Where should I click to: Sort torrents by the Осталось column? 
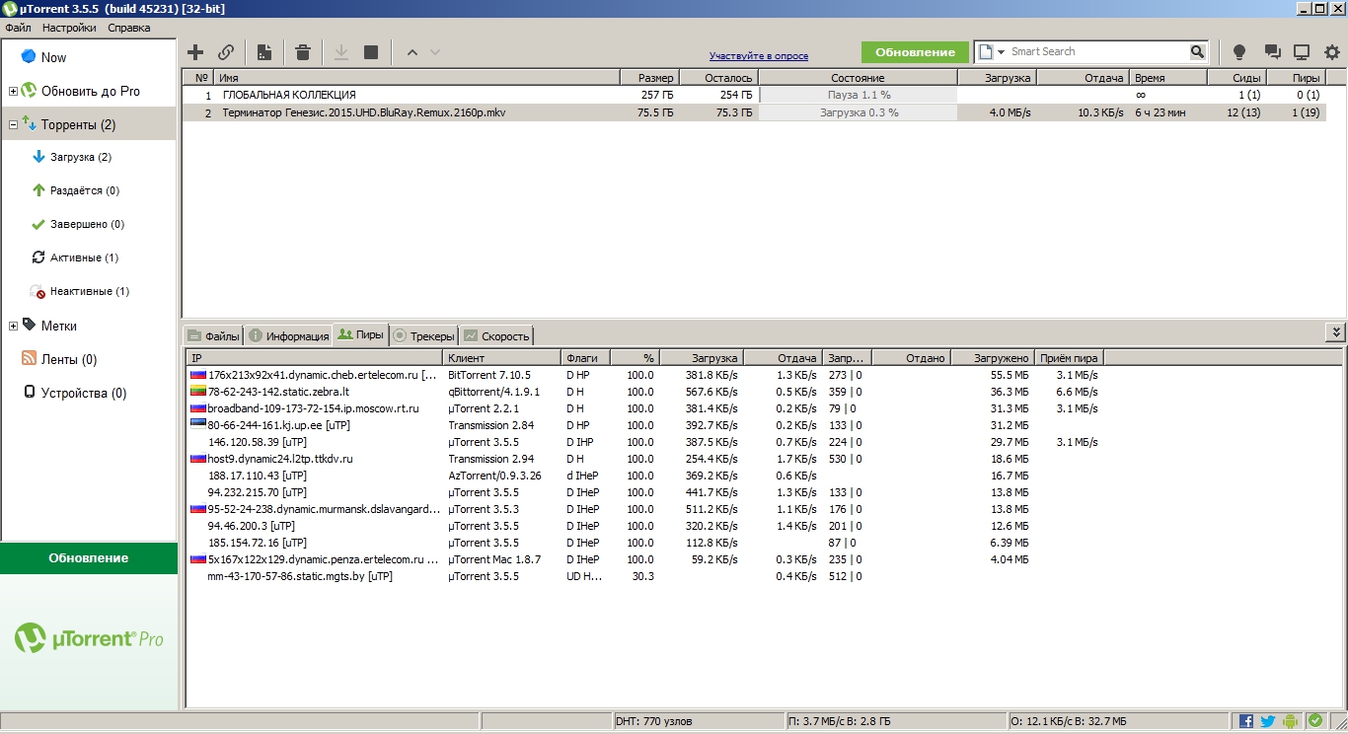pos(718,77)
